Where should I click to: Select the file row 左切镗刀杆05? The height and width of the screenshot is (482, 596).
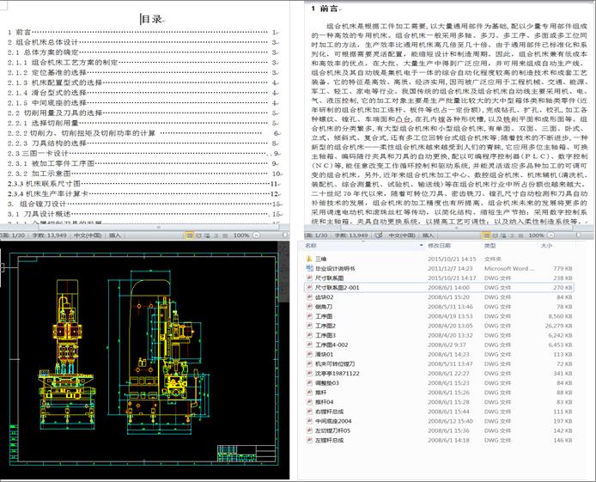[x=440, y=430]
